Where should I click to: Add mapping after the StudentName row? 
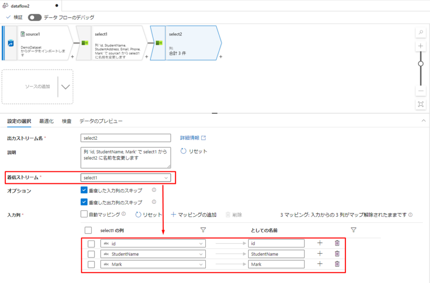click(x=320, y=254)
